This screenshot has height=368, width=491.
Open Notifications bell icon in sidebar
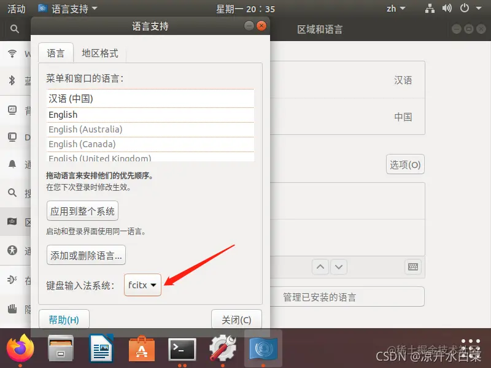(12, 164)
